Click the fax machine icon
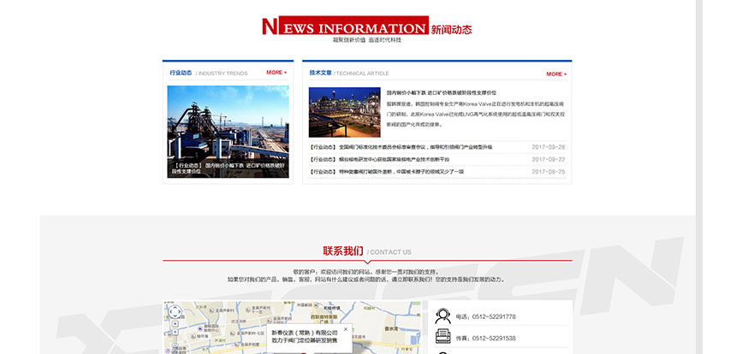 point(443,338)
